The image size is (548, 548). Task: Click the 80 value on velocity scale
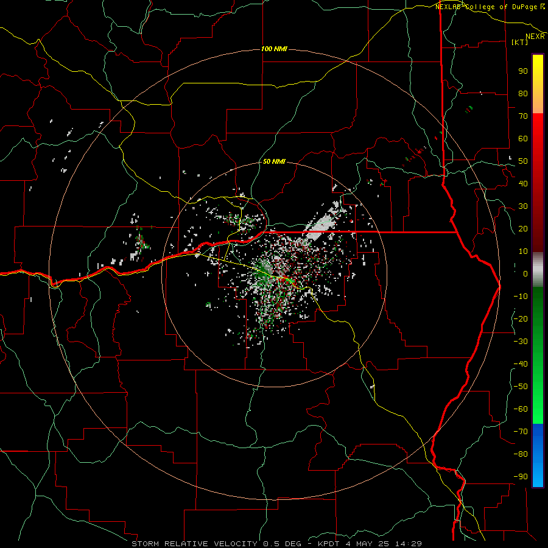pyautogui.click(x=523, y=93)
